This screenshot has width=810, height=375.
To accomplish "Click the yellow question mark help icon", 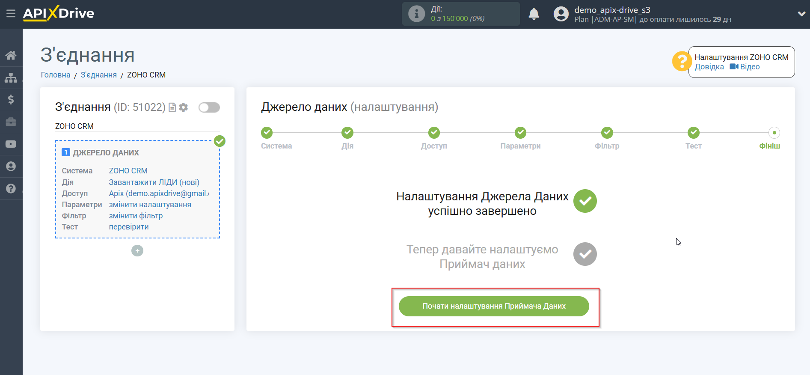I will click(x=681, y=62).
